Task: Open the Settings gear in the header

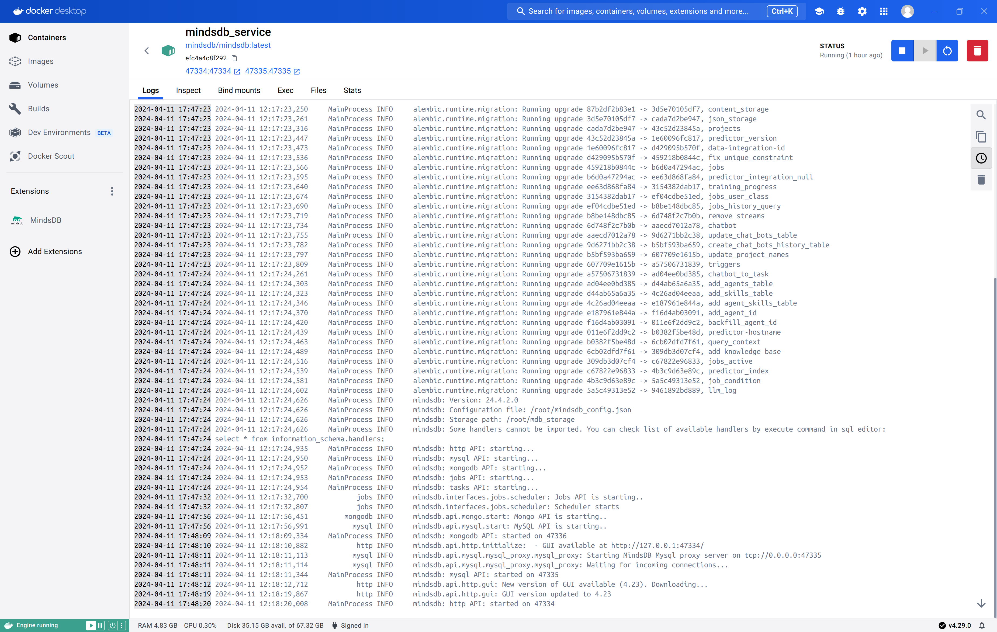Action: point(862,11)
